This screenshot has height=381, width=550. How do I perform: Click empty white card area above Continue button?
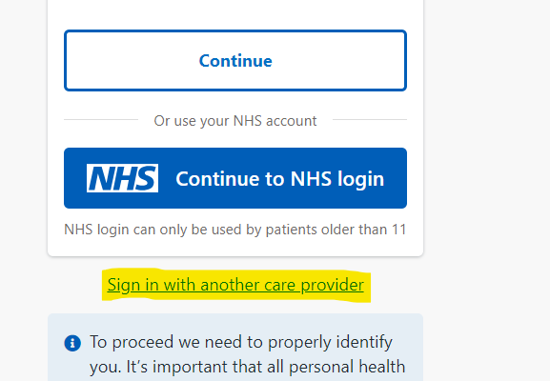coord(235,14)
